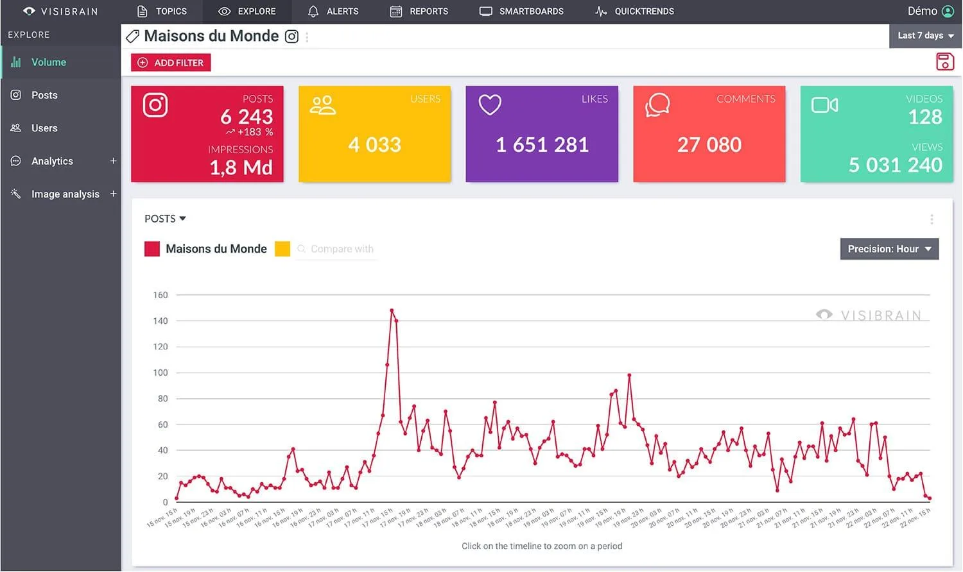Click the Posts Instagram icon in sidebar
This screenshot has height=572, width=963.
point(16,95)
